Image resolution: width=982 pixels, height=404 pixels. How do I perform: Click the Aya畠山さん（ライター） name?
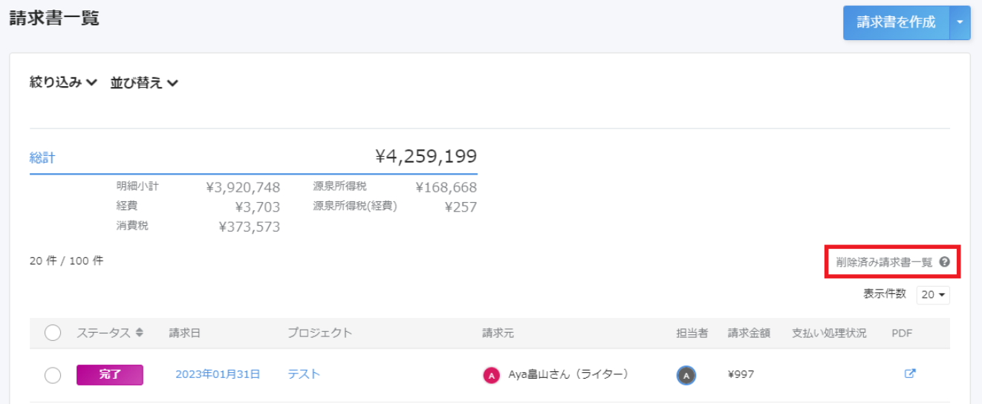coord(568,374)
